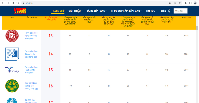Screen dimensions: 199x103
Task: Click the Xây dựng university logo
Action: (x=12, y=54)
